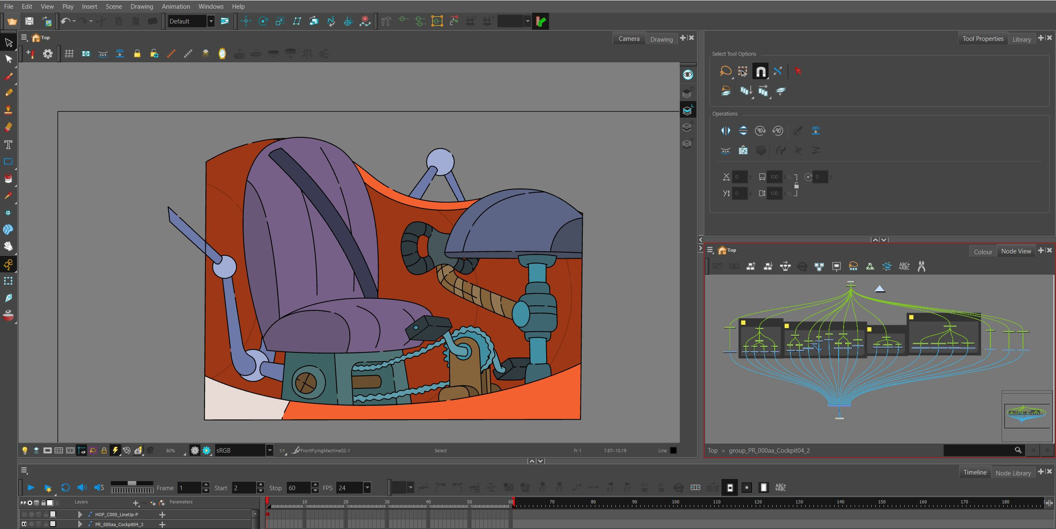This screenshot has height=529, width=1056.
Task: Click the Play button in Timeline
Action: [31, 488]
